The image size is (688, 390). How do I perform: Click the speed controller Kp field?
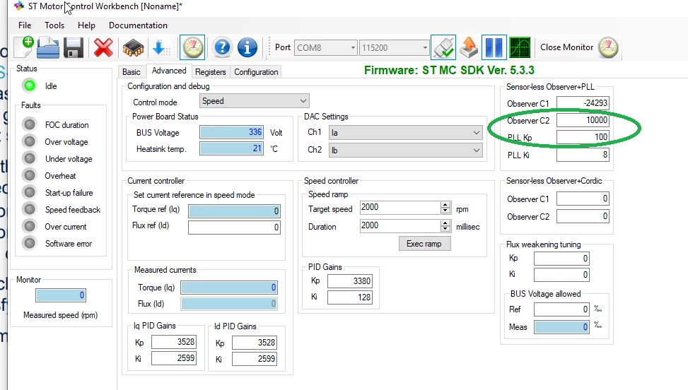click(350, 281)
